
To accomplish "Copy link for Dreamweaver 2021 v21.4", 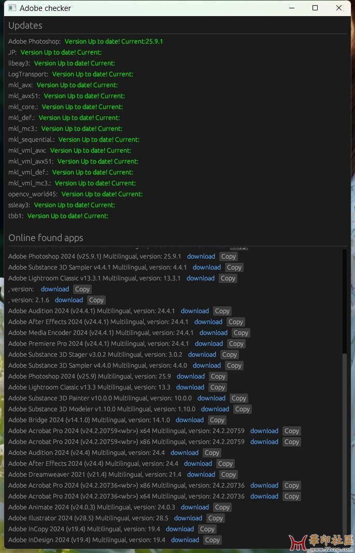I will click(229, 475).
